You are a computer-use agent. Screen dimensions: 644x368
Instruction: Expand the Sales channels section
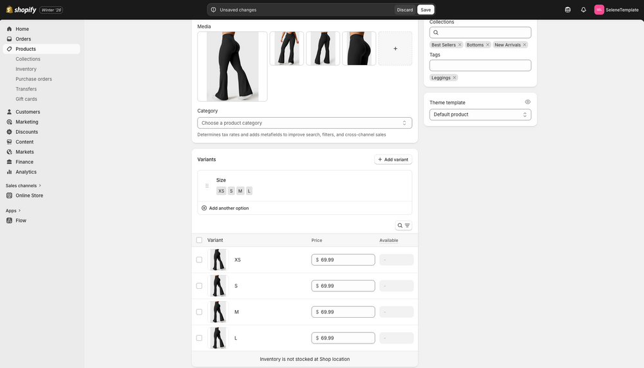click(x=23, y=186)
